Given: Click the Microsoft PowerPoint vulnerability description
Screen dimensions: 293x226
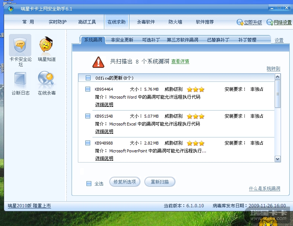Looking at the screenshot, I should coord(158,151).
